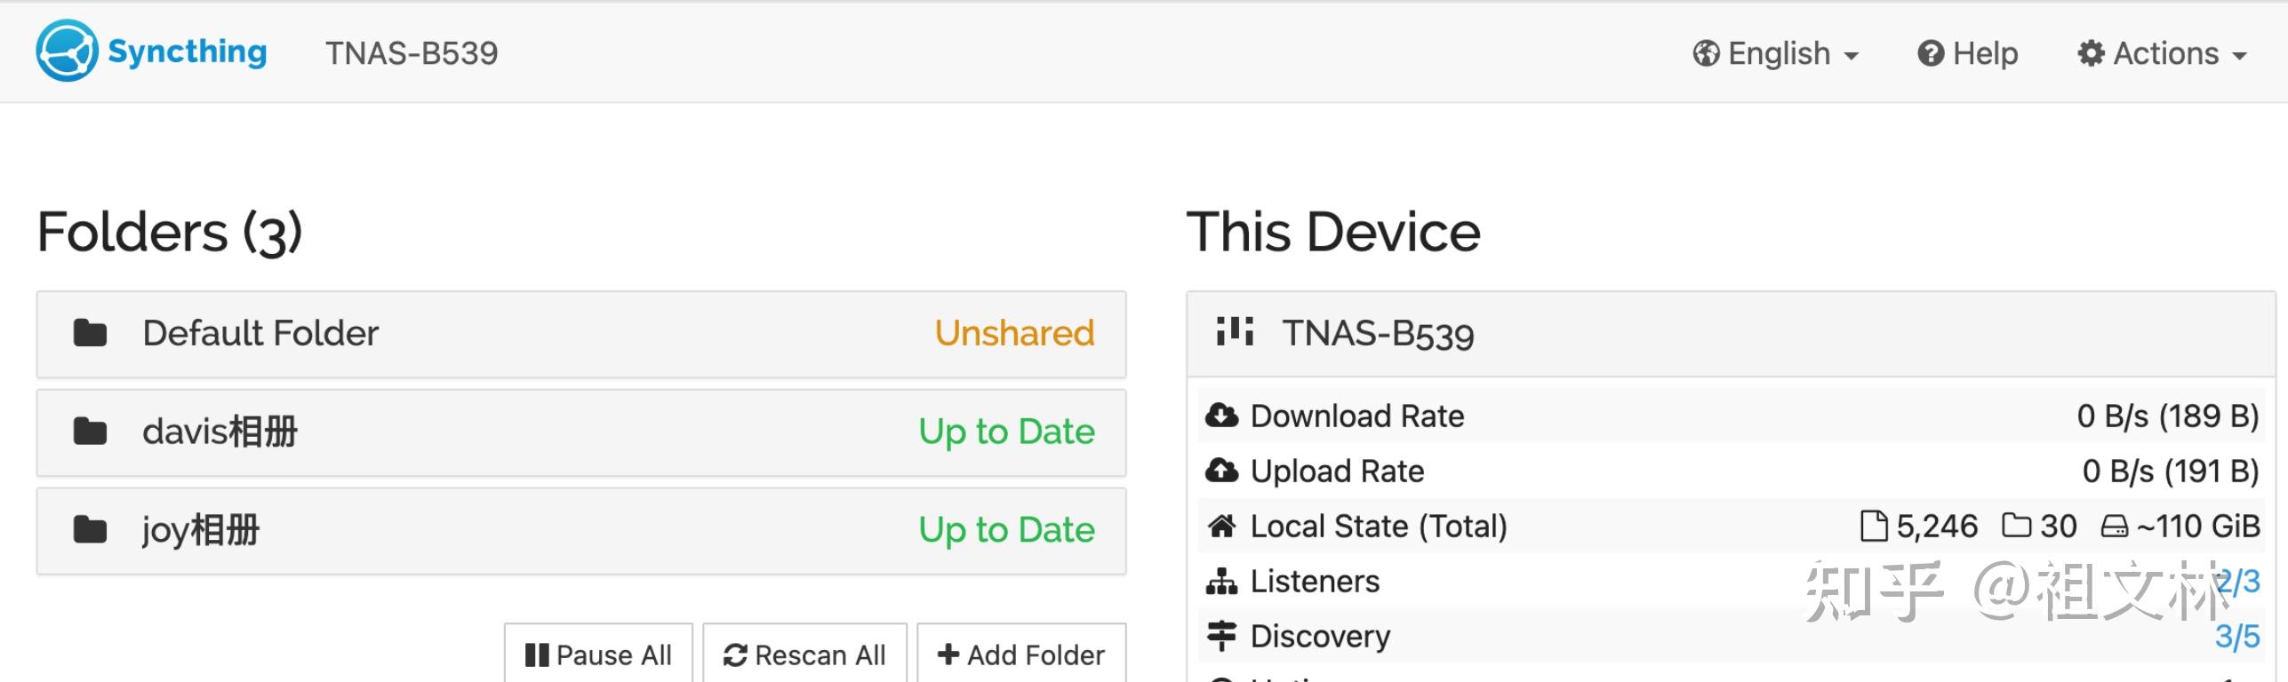Expand the Default Folder panel
Viewport: 2288px width, 682px height.
[581, 334]
